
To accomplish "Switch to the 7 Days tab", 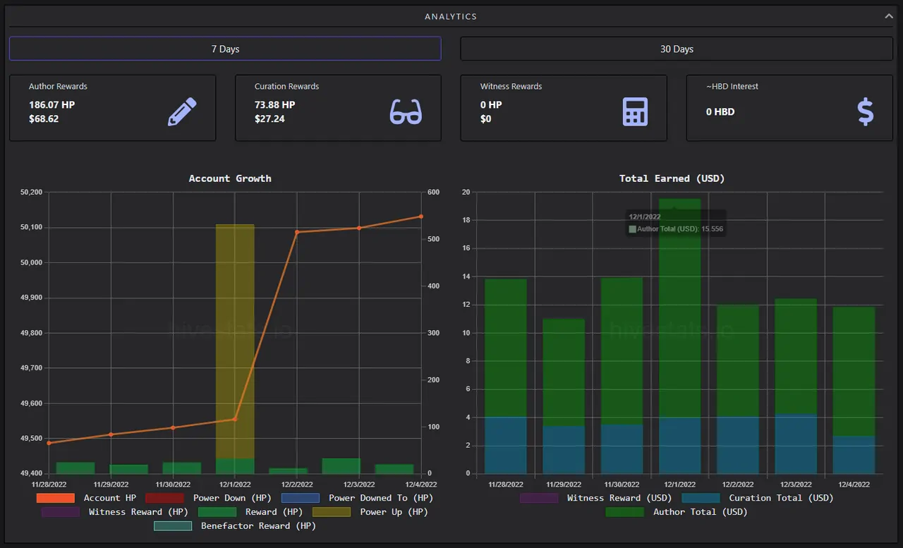I will 225,49.
